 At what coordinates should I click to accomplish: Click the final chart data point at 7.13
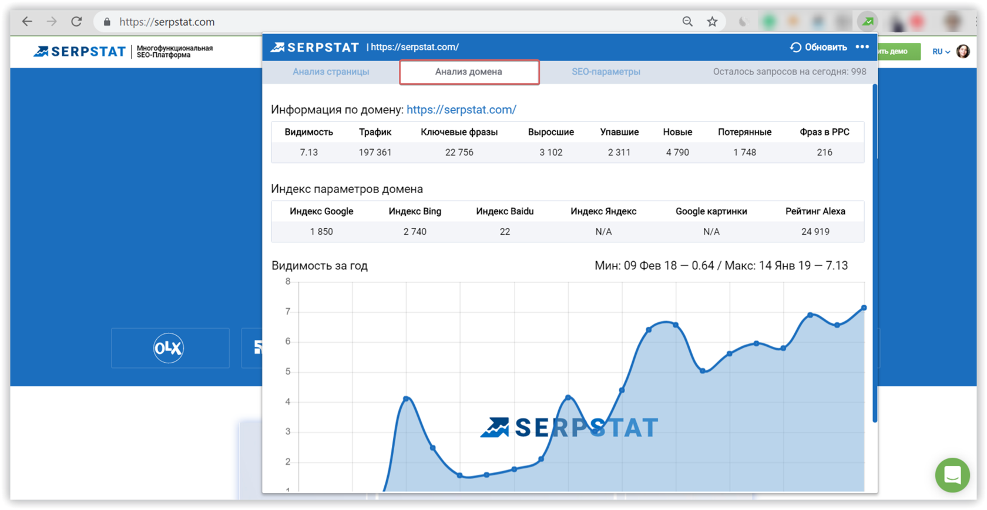[x=864, y=308]
